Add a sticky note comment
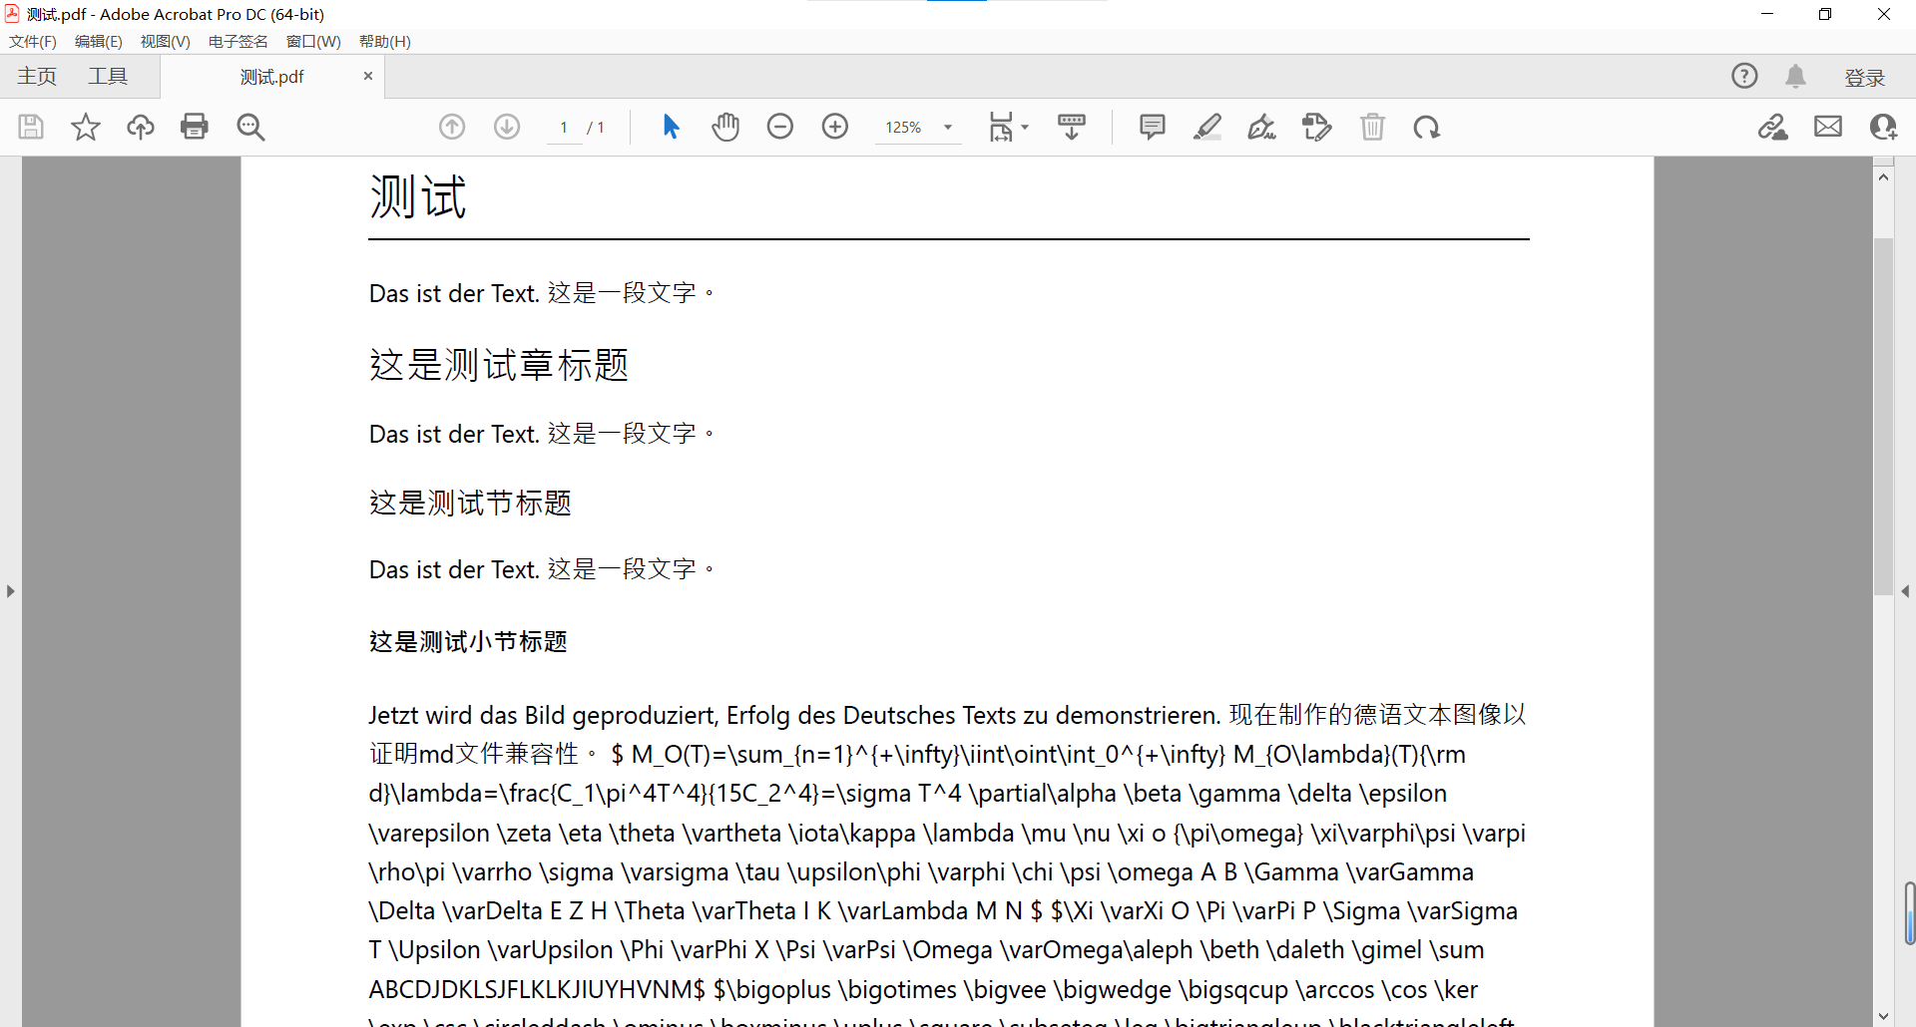This screenshot has height=1027, width=1916. [x=1153, y=127]
